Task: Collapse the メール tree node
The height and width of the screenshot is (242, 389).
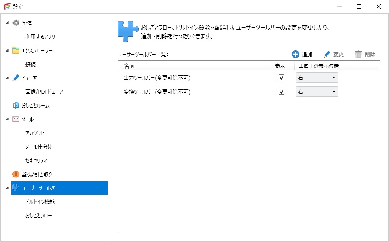Action: [7, 119]
